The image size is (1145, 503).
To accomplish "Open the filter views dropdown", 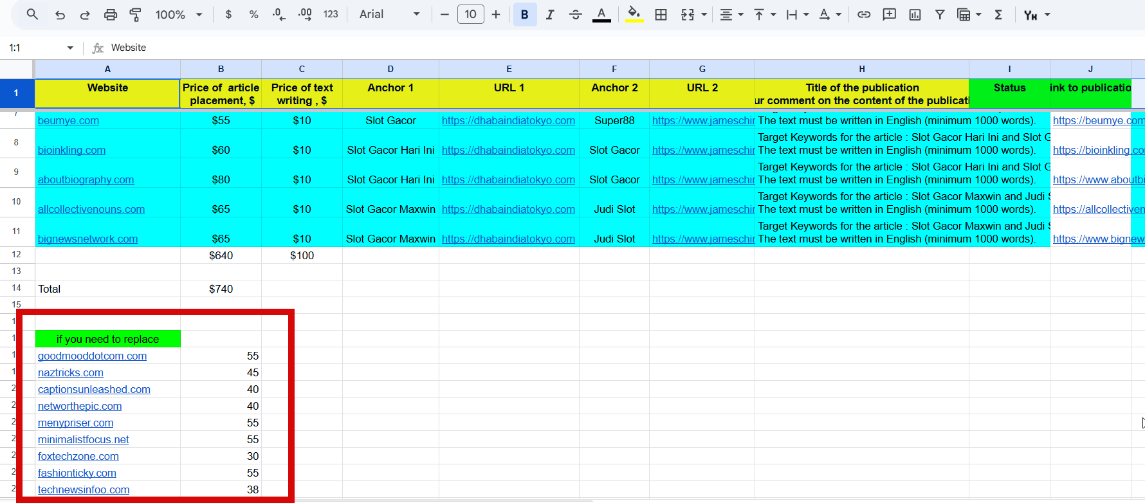I will coord(969,14).
